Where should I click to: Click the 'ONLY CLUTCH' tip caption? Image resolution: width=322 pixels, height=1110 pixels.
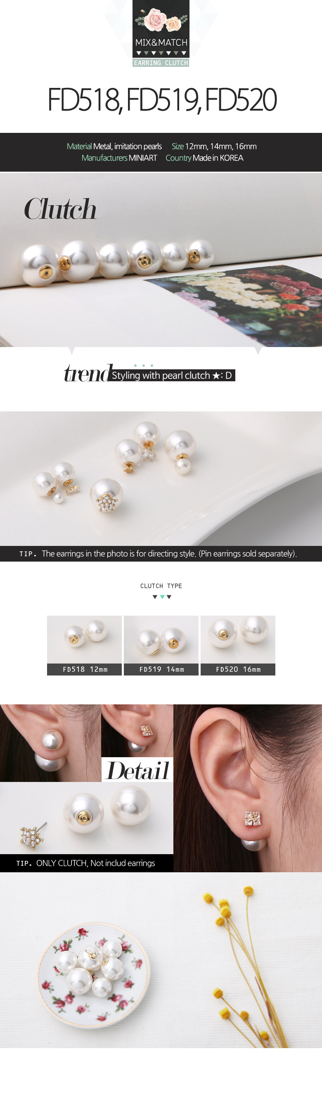(86, 863)
